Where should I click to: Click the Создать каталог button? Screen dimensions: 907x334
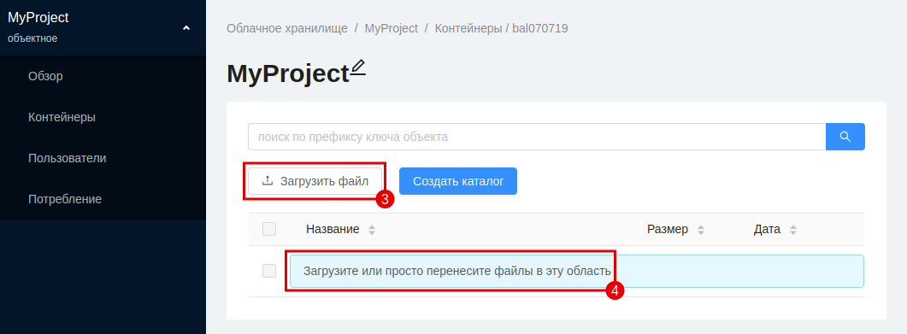coord(458,181)
